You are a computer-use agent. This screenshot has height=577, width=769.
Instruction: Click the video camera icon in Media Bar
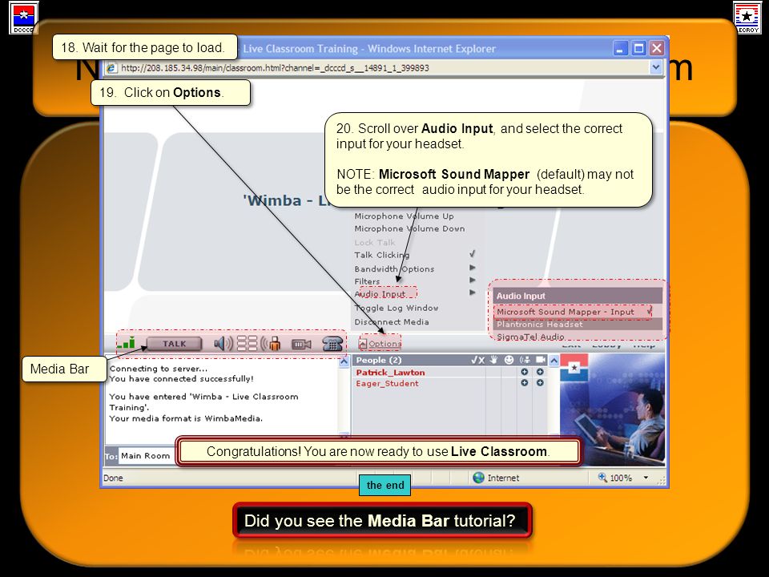tap(301, 344)
